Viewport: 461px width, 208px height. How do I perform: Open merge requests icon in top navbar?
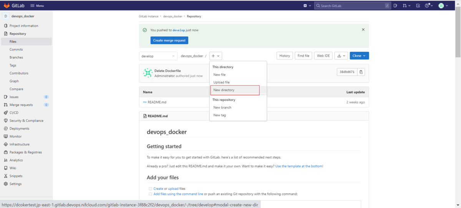pyautogui.click(x=406, y=6)
